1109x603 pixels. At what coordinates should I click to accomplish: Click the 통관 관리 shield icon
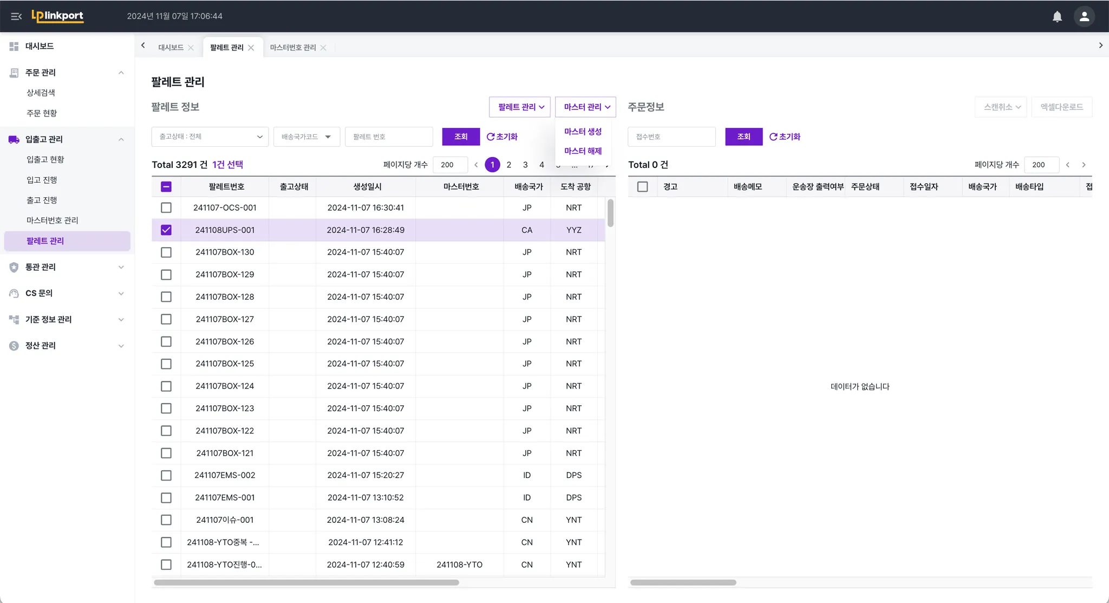(x=14, y=267)
